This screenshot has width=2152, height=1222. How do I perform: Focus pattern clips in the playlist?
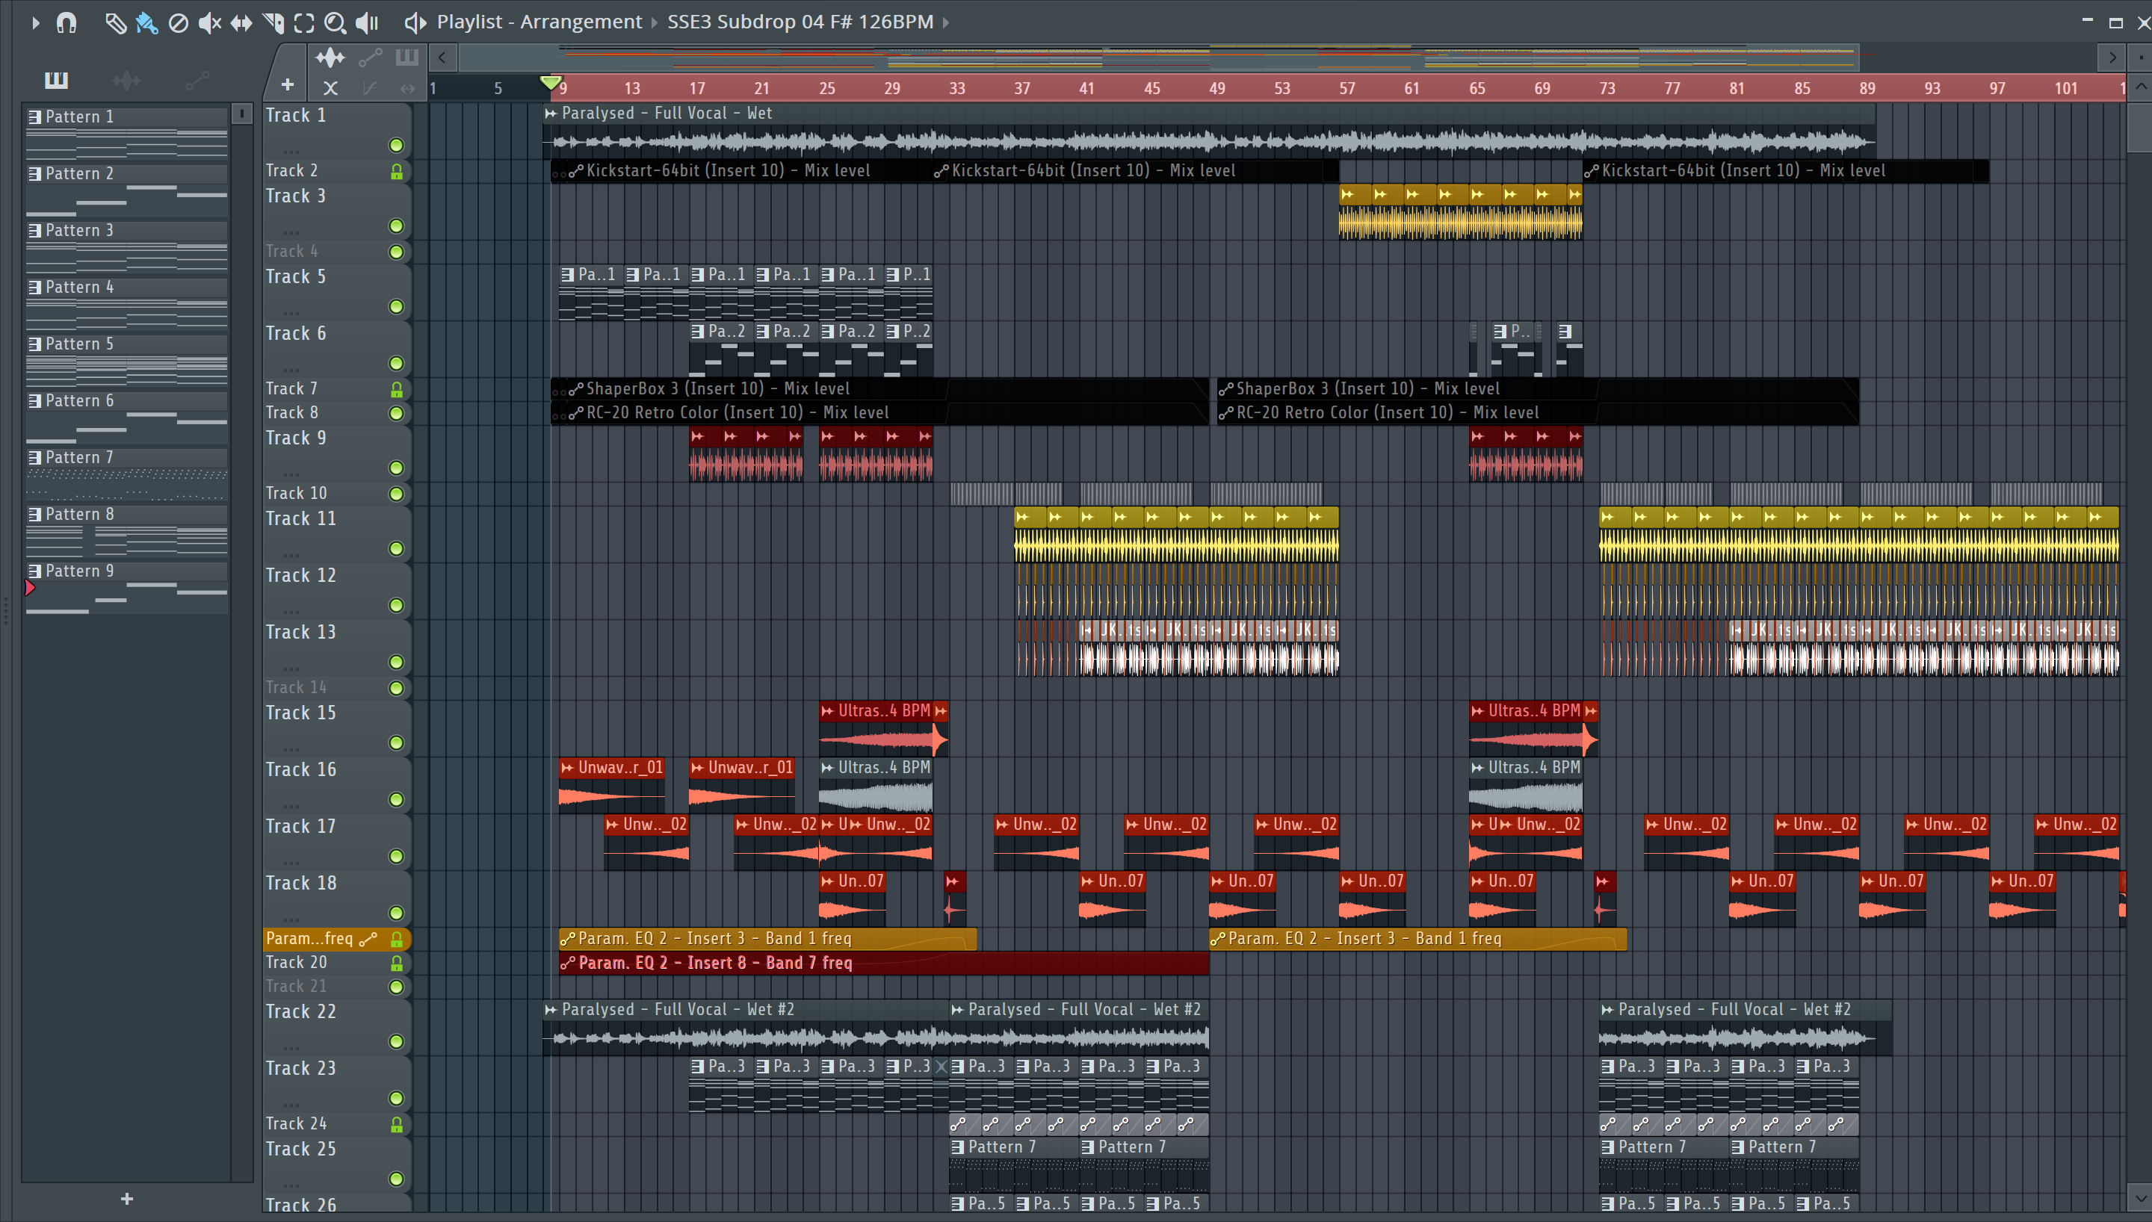(x=407, y=57)
